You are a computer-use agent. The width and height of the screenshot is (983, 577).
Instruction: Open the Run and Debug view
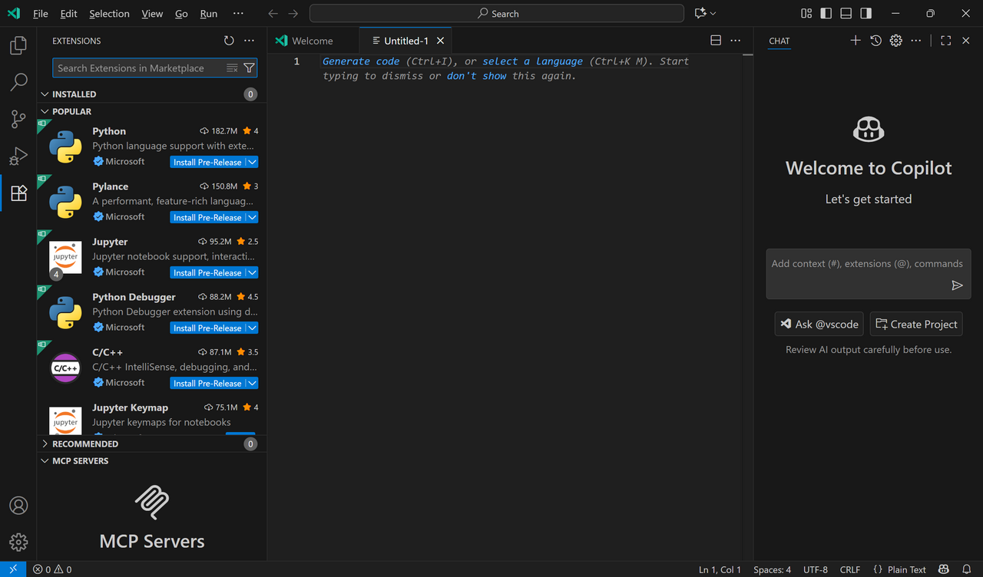click(x=18, y=156)
